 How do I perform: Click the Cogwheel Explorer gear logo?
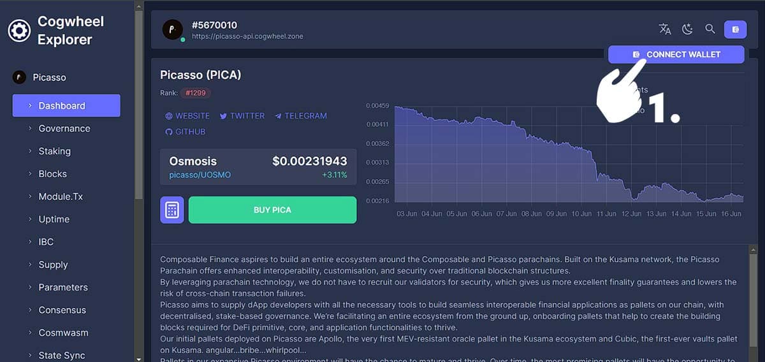click(x=19, y=31)
